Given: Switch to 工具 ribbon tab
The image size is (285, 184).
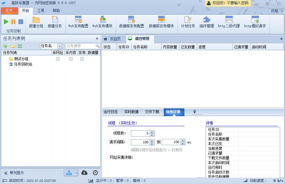Looking at the screenshot, I should click(41, 11).
